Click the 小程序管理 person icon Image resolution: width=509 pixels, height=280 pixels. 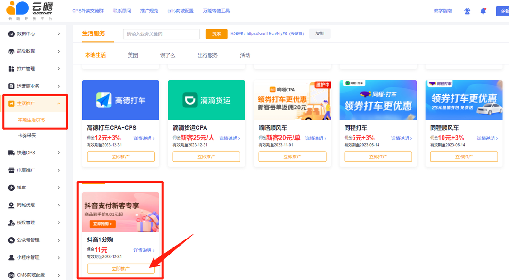click(11, 257)
